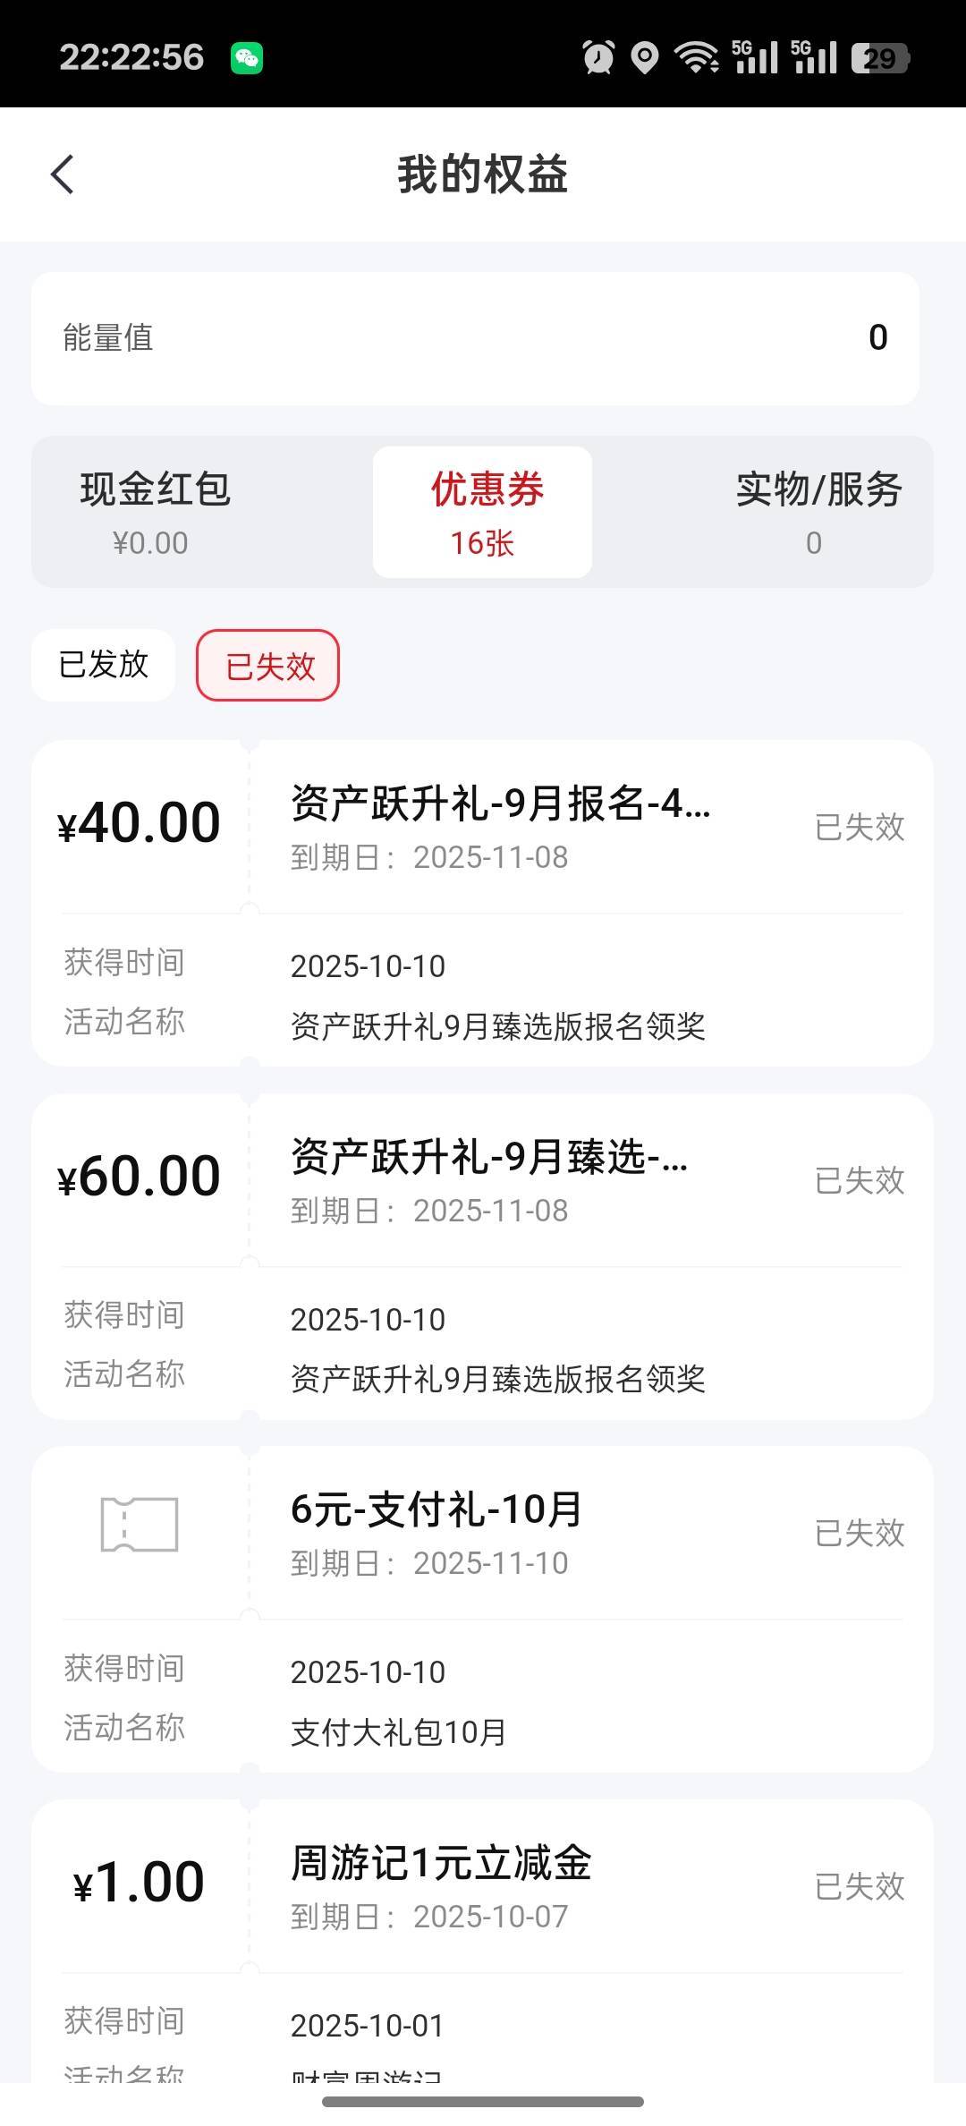Tap the location pin status icon
Image resolution: width=966 pixels, height=2126 pixels.
(x=644, y=58)
